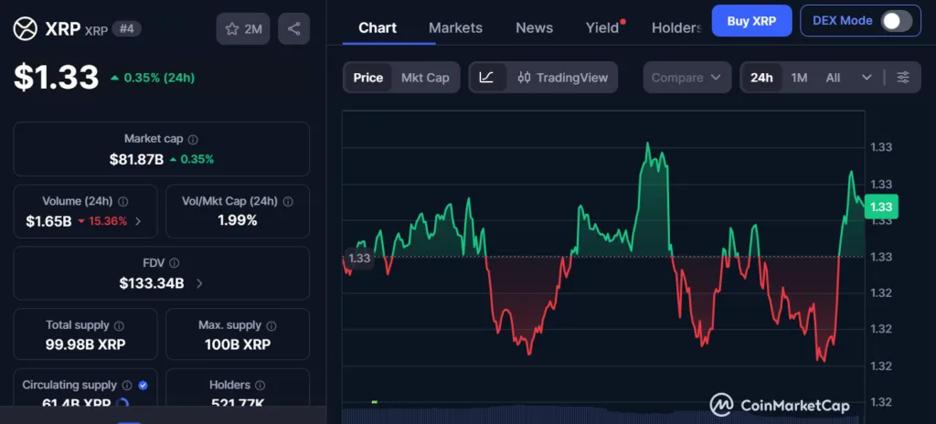
Task: Open the Yield tab
Action: (x=602, y=28)
